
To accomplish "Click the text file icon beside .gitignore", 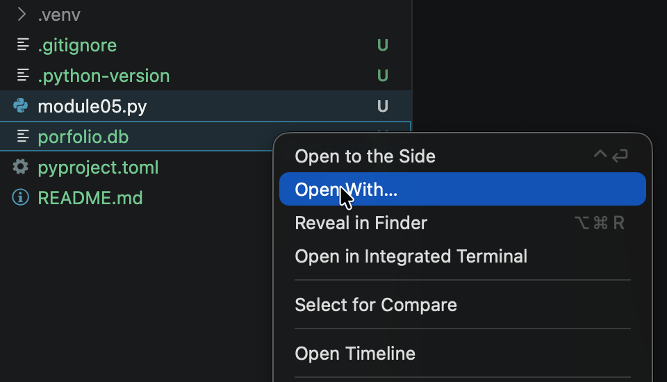I will tap(23, 44).
